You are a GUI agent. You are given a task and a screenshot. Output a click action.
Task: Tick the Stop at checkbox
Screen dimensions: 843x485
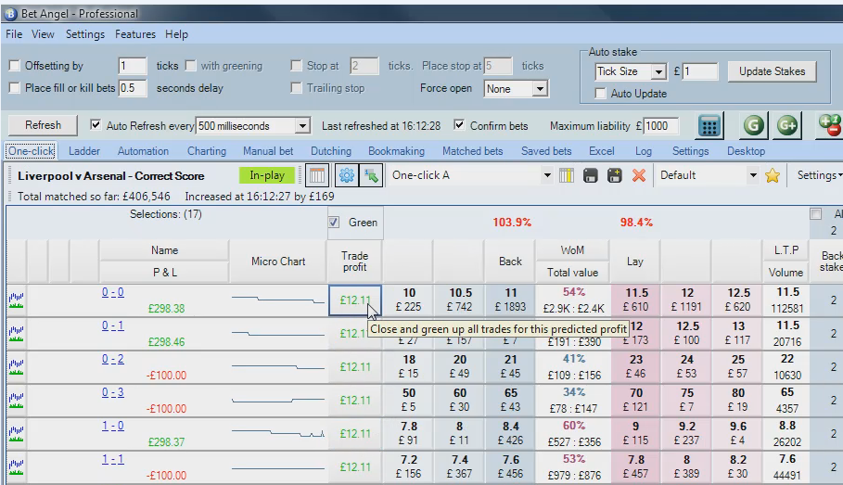(296, 66)
